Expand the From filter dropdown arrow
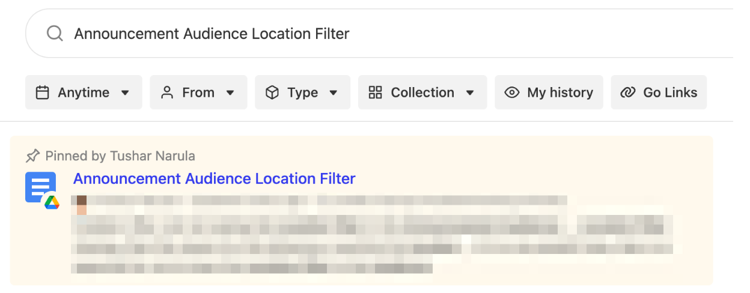The height and width of the screenshot is (293, 750). pos(230,92)
